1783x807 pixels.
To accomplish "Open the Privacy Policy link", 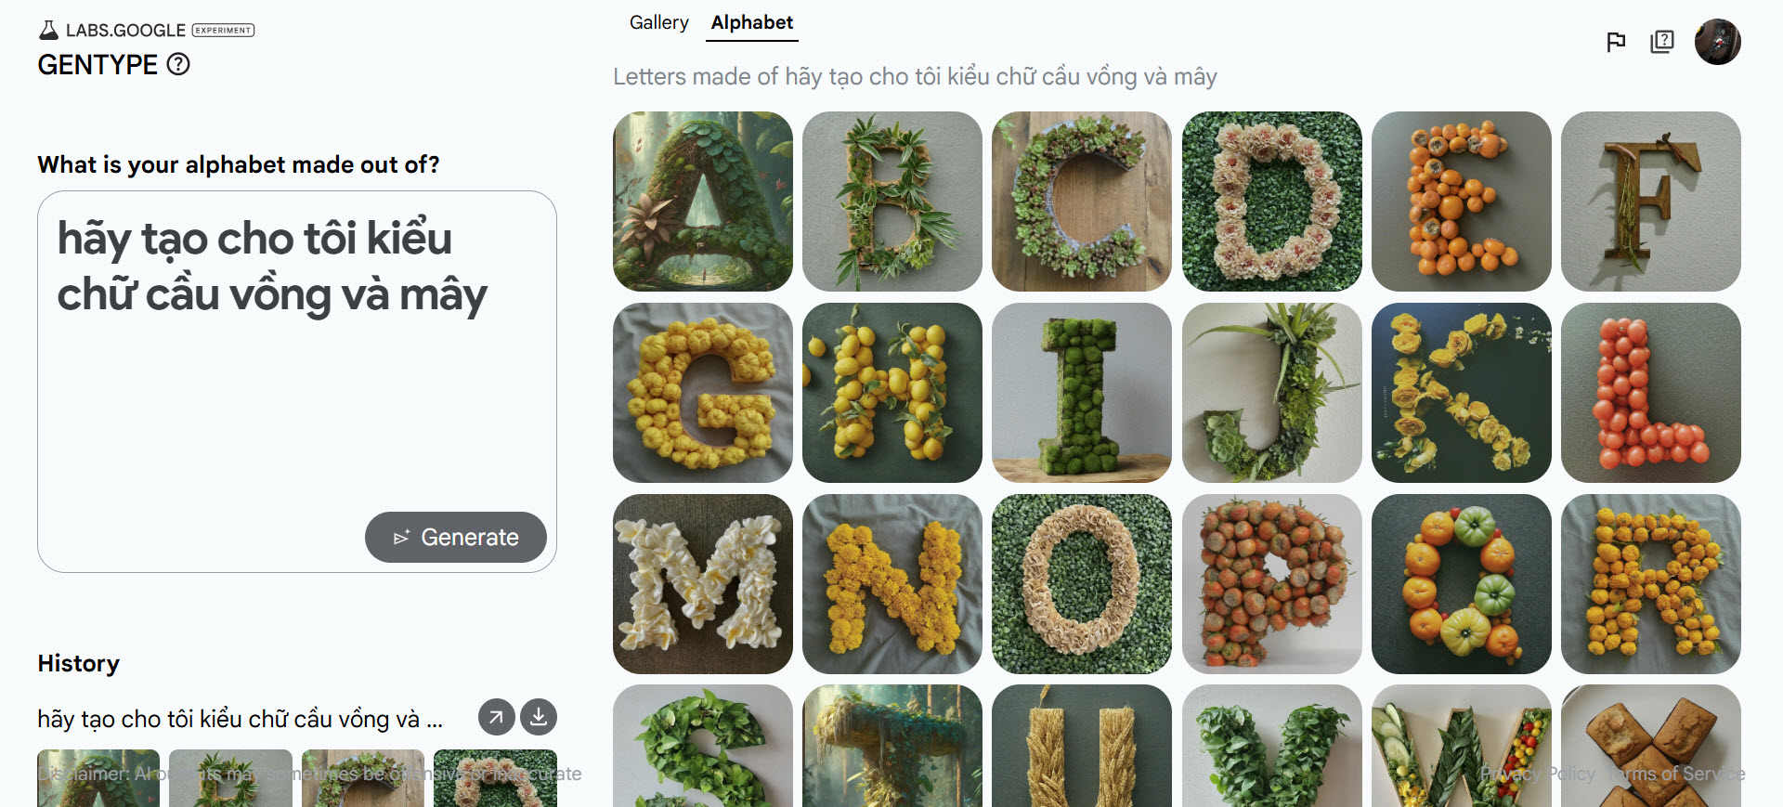I will (x=1538, y=774).
